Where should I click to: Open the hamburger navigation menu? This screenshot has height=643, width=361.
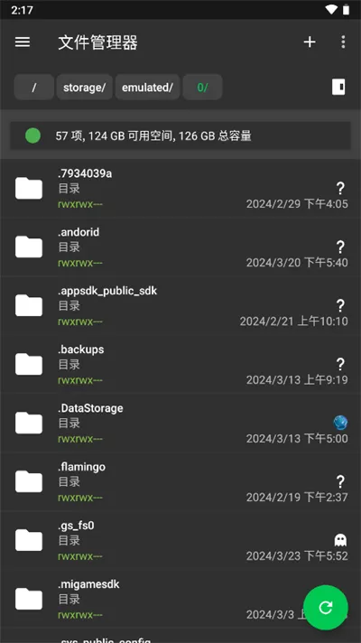tap(23, 42)
